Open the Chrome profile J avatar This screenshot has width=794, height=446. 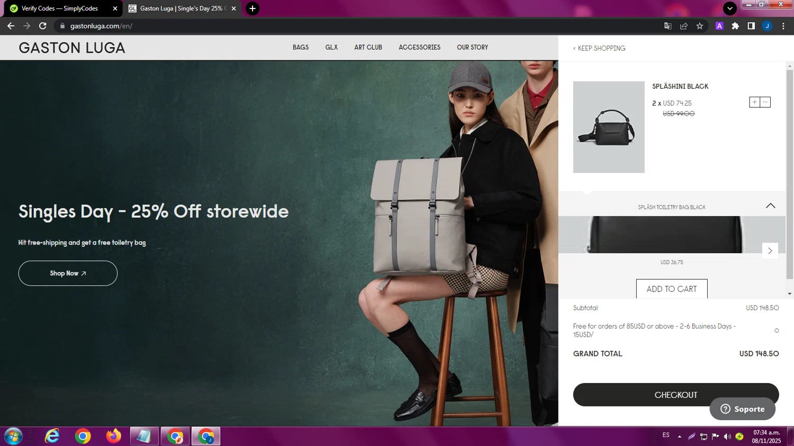[x=767, y=26]
